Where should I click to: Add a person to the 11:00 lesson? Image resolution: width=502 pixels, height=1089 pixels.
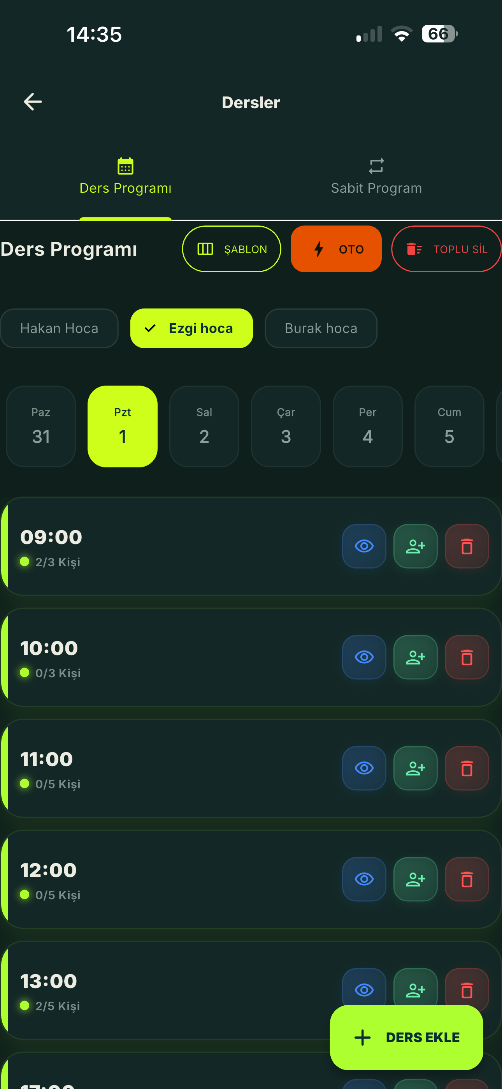pos(415,768)
